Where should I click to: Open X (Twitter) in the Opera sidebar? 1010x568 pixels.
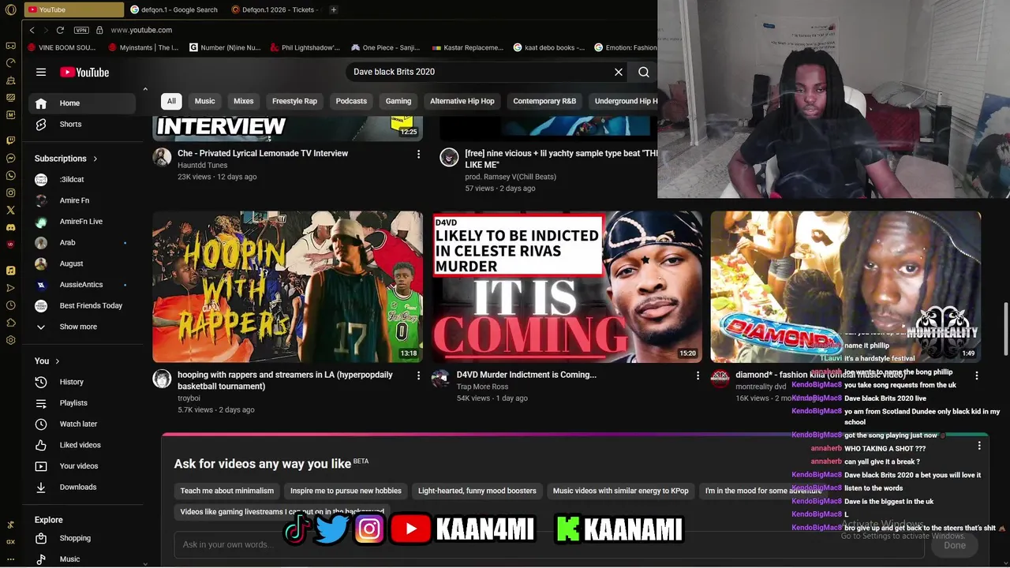pos(10,210)
